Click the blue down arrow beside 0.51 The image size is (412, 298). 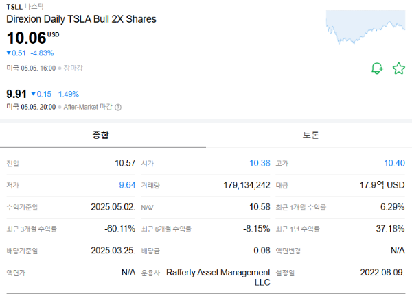pyautogui.click(x=9, y=53)
